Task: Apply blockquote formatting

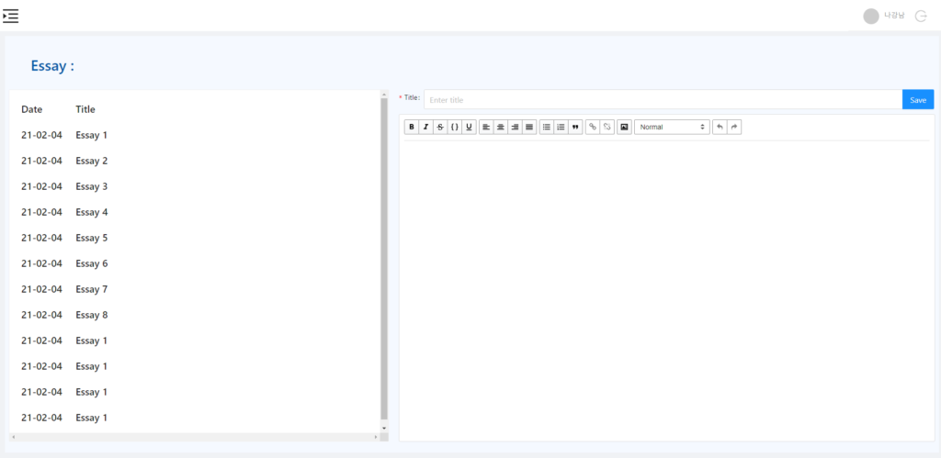Action: point(575,127)
